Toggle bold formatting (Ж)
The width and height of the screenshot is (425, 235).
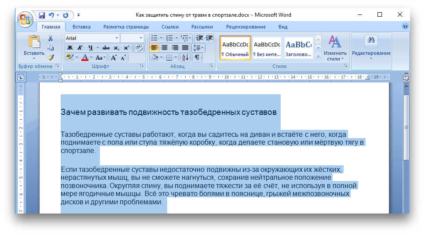click(70, 48)
